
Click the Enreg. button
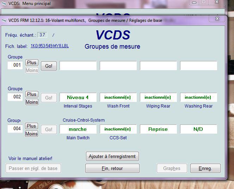(205, 168)
